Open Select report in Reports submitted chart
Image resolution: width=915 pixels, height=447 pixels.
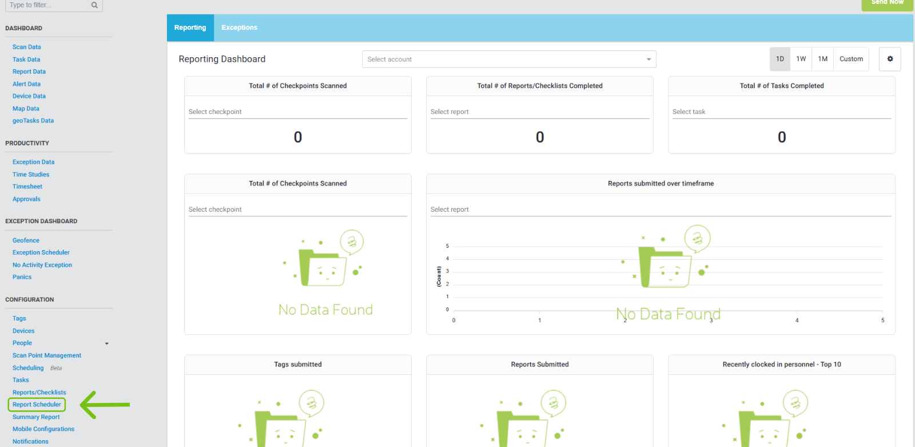[x=660, y=209]
